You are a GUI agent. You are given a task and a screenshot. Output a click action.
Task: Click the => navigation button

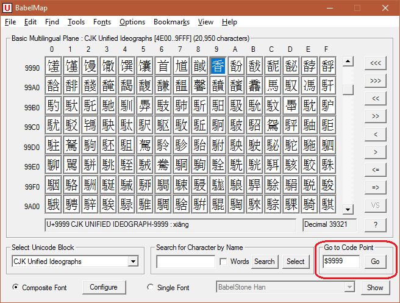point(375,188)
